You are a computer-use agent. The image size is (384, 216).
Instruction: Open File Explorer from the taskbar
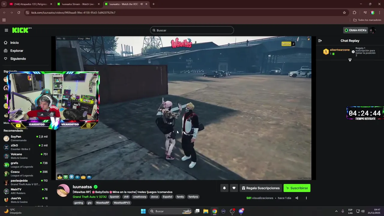[x=206, y=211]
